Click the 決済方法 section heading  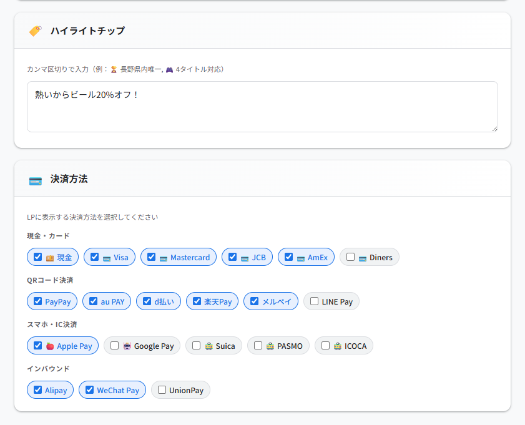pos(69,179)
